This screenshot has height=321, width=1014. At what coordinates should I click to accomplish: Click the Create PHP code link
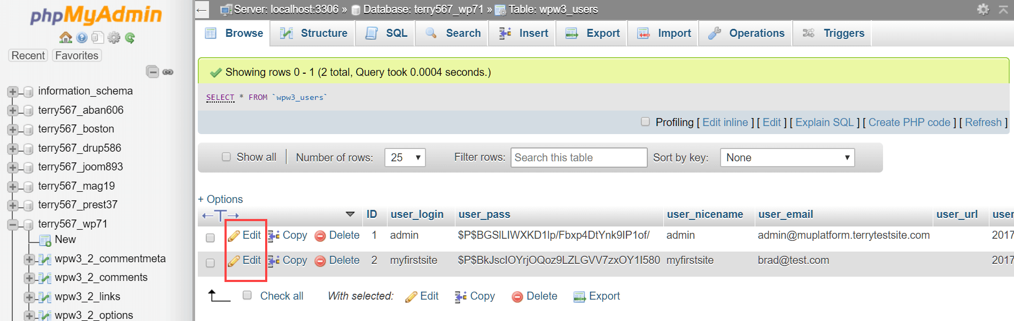pos(909,122)
